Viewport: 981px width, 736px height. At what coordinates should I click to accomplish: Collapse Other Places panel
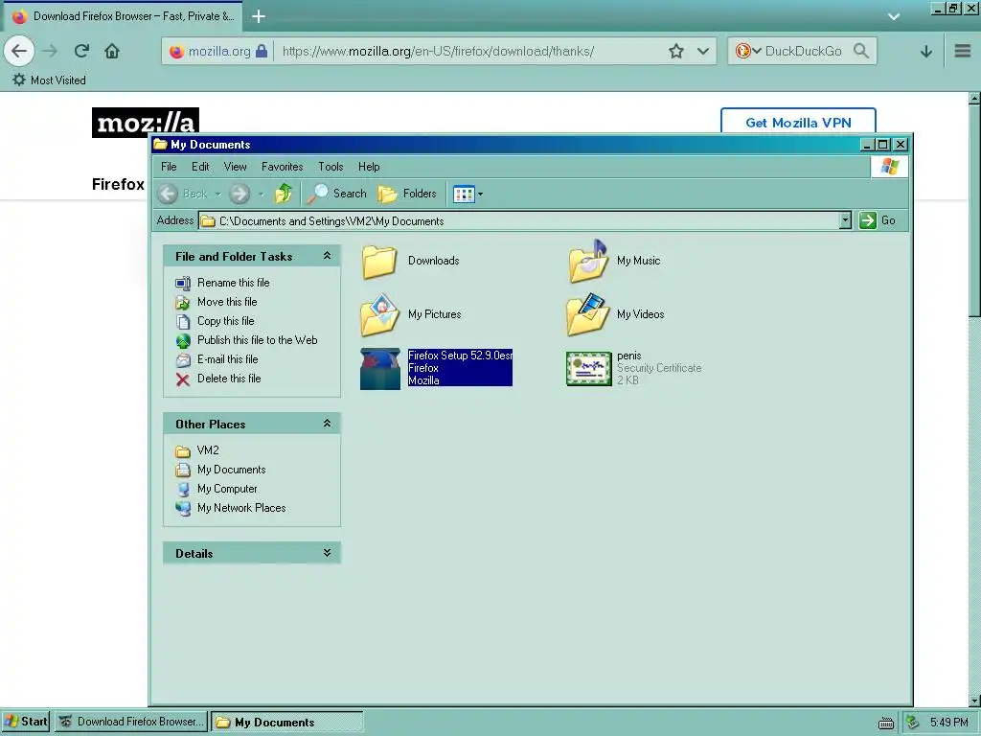(327, 423)
